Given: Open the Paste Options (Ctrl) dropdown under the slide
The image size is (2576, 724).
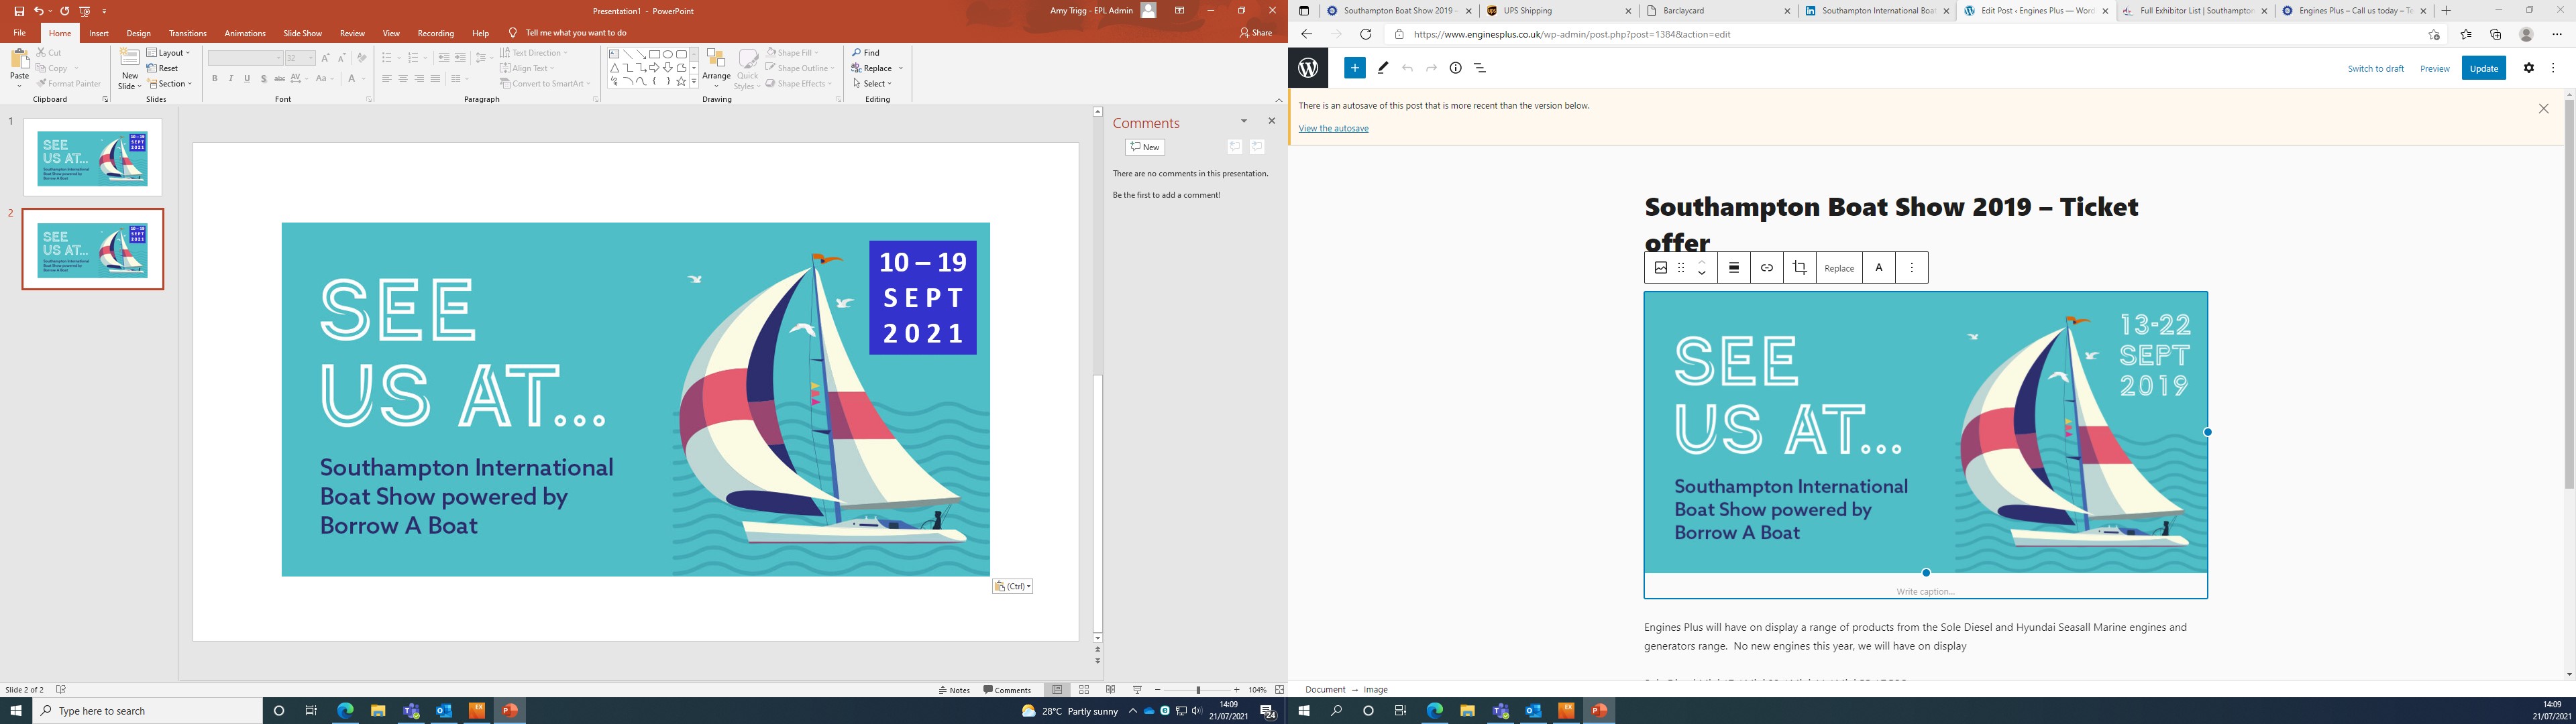Looking at the screenshot, I should (x=1012, y=587).
